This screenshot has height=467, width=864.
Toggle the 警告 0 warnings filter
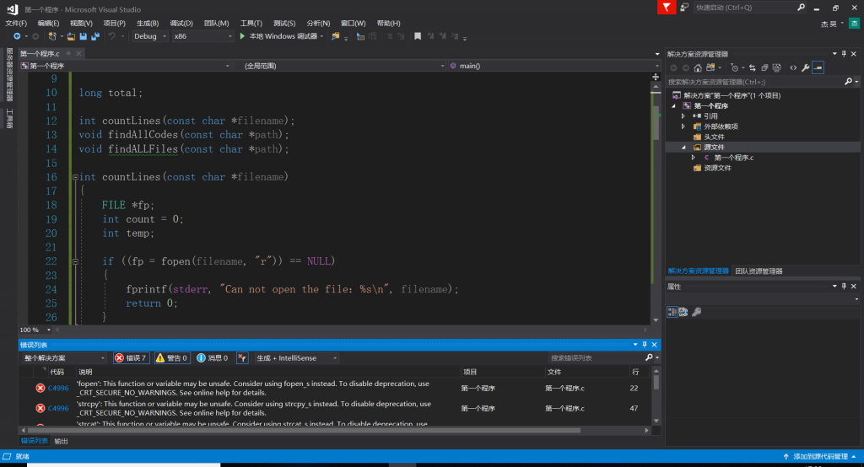172,358
